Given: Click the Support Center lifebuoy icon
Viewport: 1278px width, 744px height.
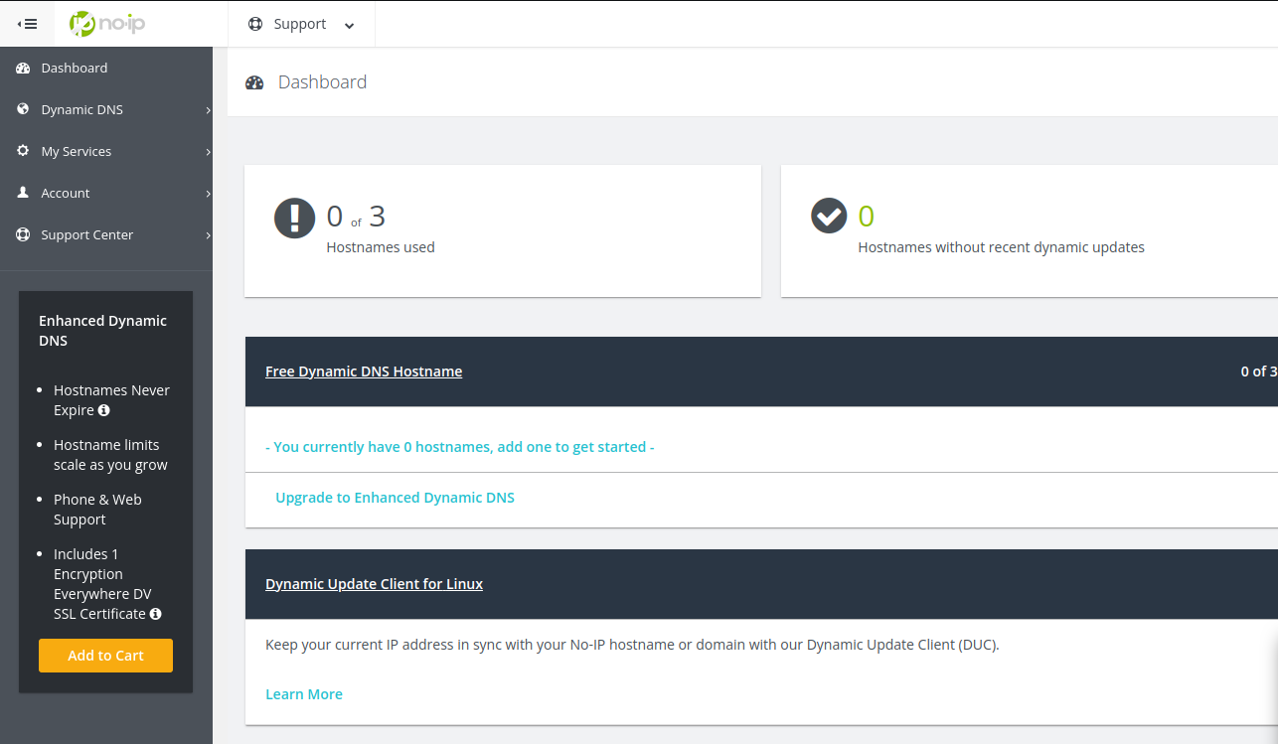Looking at the screenshot, I should [x=23, y=234].
